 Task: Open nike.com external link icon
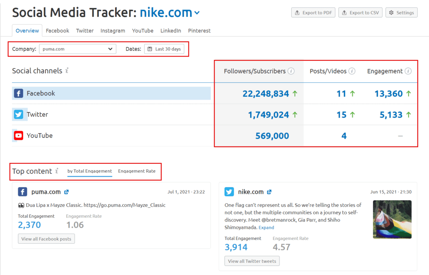coord(269,192)
